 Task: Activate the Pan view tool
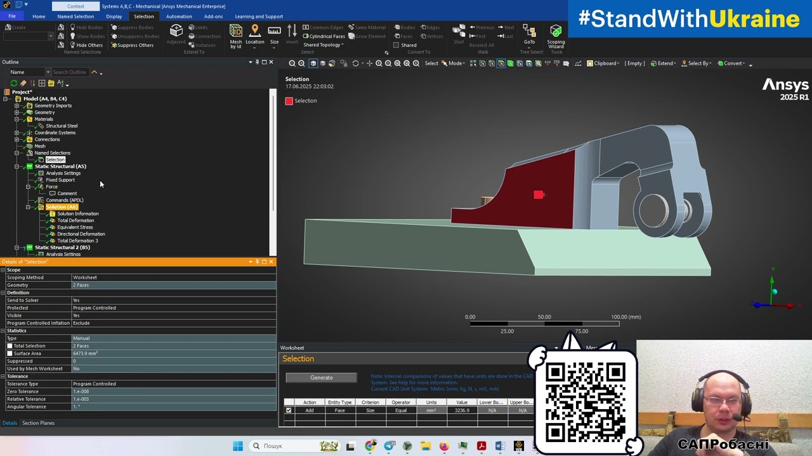click(369, 63)
